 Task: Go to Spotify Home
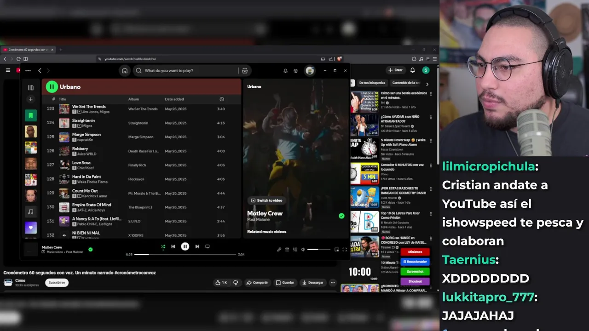tap(125, 71)
